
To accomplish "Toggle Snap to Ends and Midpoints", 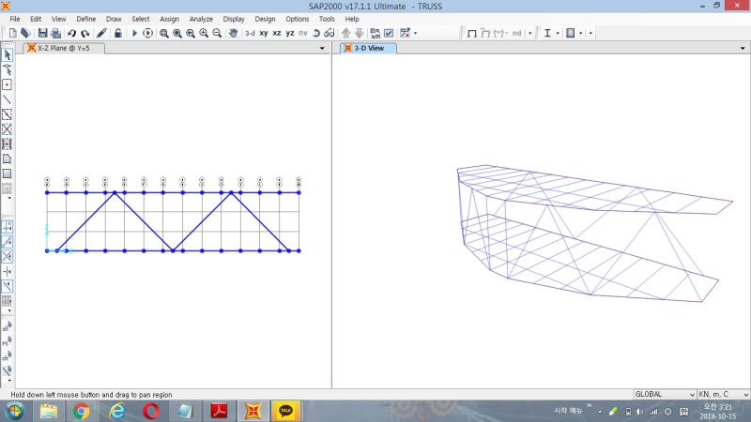I will [8, 242].
